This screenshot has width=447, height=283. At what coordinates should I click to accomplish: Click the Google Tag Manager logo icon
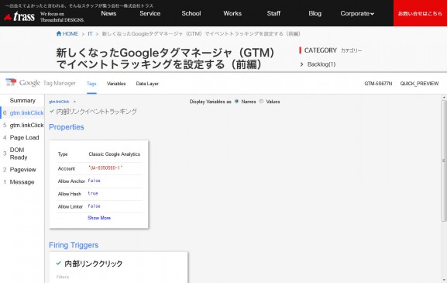click(11, 82)
